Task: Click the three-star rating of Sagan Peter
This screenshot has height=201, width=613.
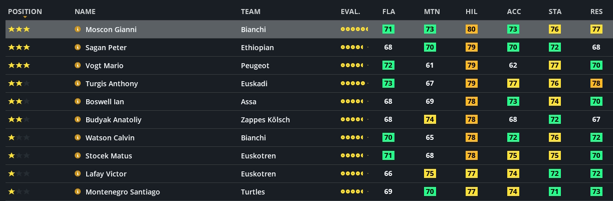Action: pos(19,48)
